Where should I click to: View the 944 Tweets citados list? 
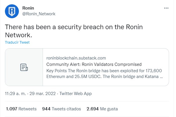click(61, 109)
